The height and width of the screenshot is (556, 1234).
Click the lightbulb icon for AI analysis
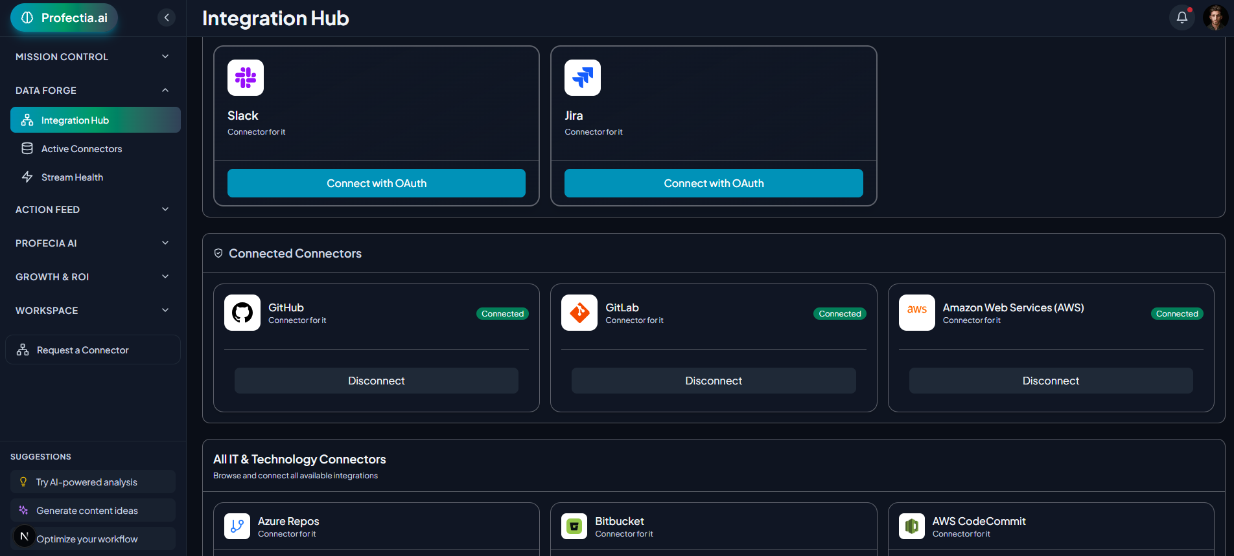[23, 482]
